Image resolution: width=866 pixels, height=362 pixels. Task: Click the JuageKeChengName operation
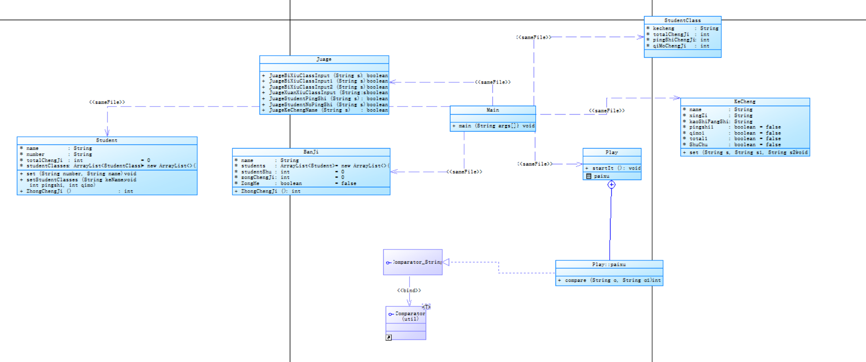click(x=325, y=110)
